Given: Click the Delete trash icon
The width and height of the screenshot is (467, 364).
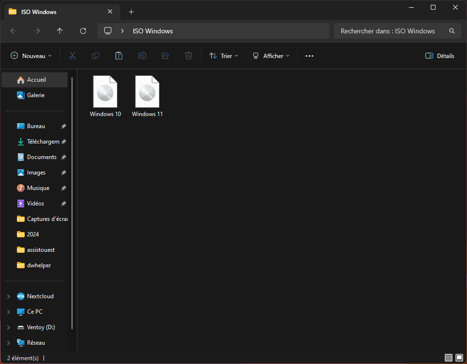Looking at the screenshot, I should click(x=189, y=56).
